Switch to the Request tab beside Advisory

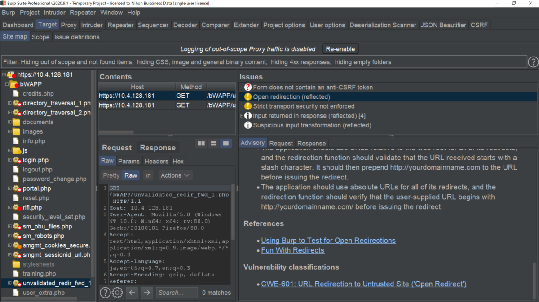pyautogui.click(x=281, y=143)
